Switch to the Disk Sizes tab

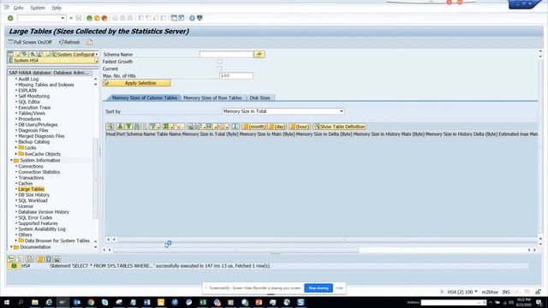point(259,98)
